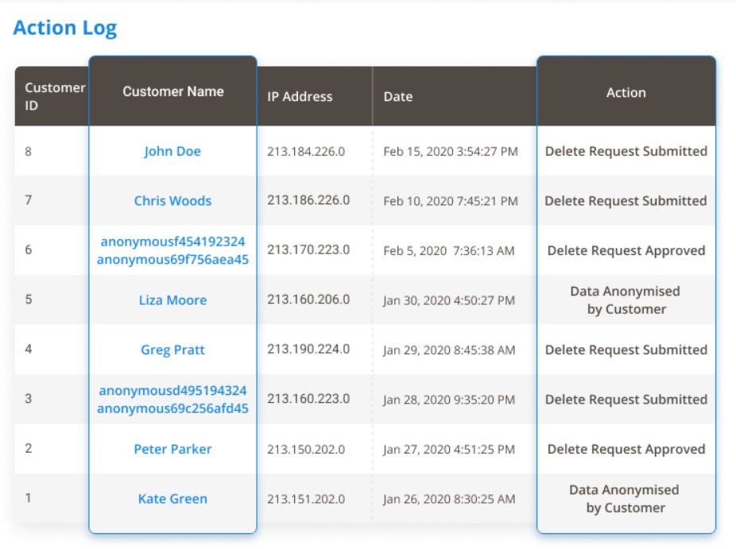This screenshot has height=549, width=736.
Task: Open Kate Green customer link
Action: [x=172, y=499]
